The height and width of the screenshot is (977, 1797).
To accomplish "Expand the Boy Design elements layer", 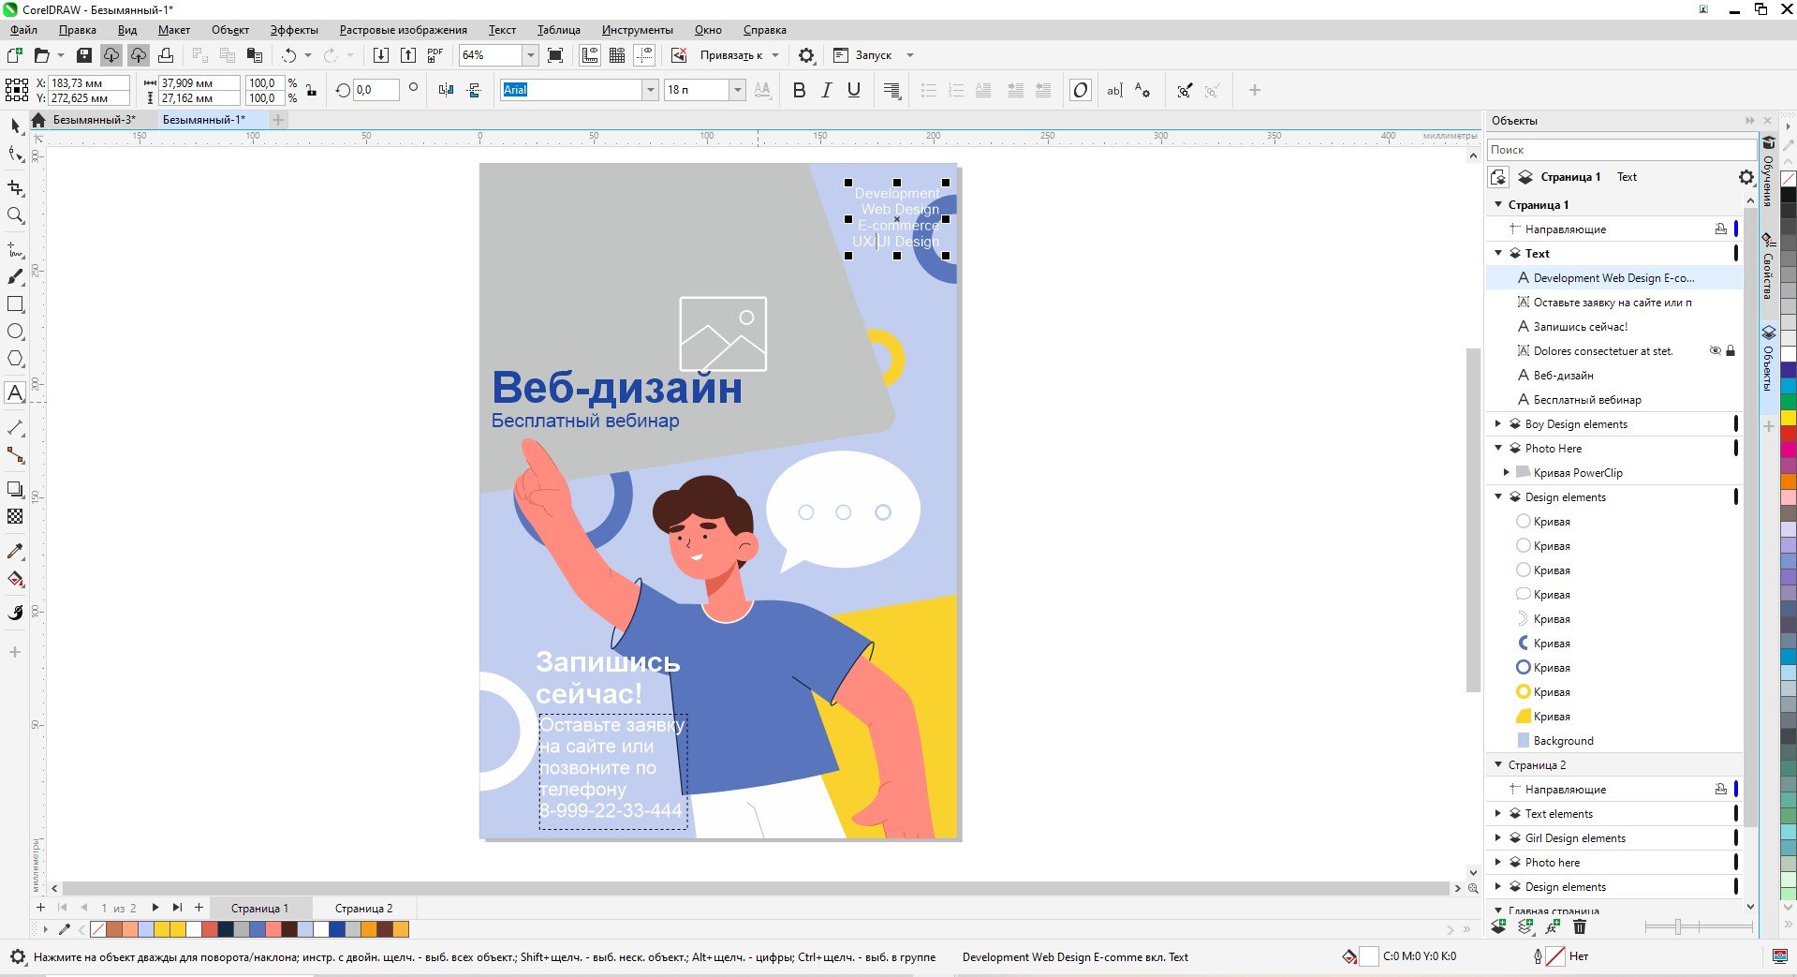I will point(1498,424).
